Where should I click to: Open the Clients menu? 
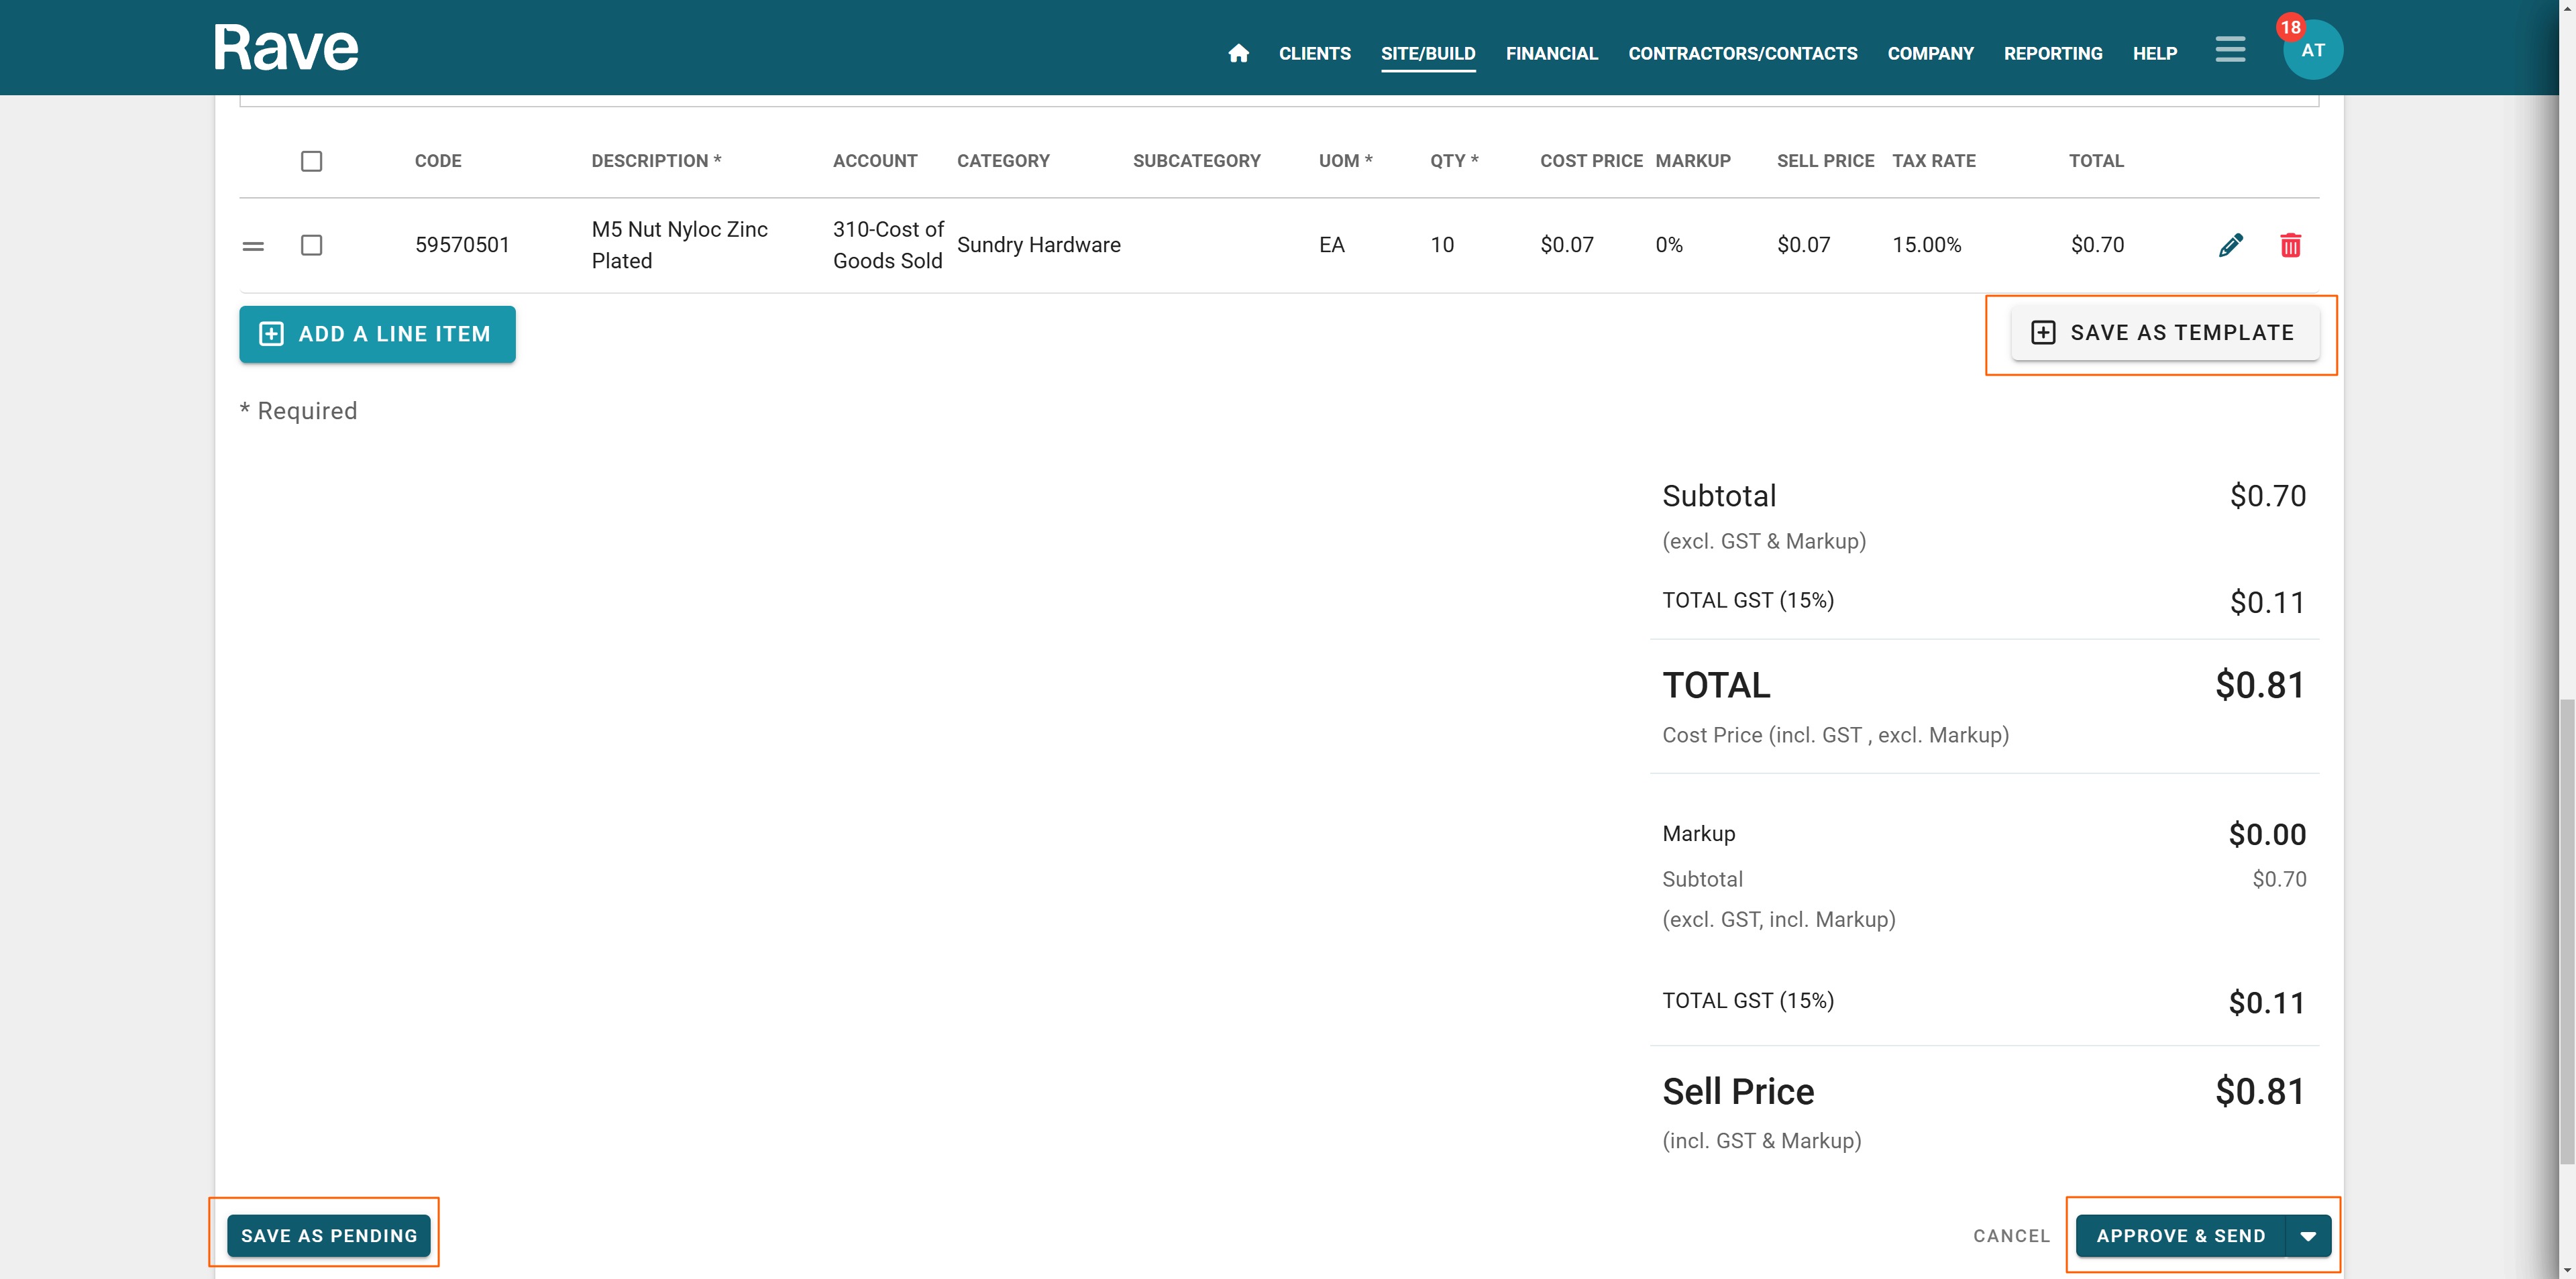tap(1314, 53)
